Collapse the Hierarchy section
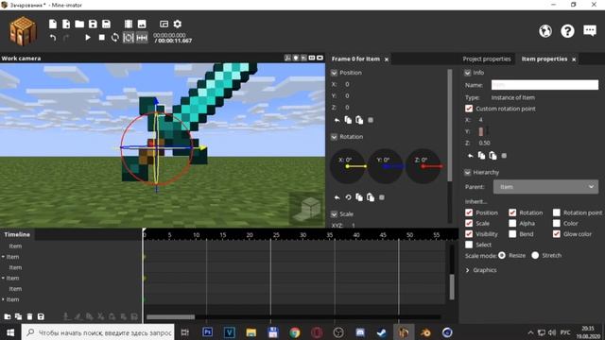 click(x=468, y=172)
